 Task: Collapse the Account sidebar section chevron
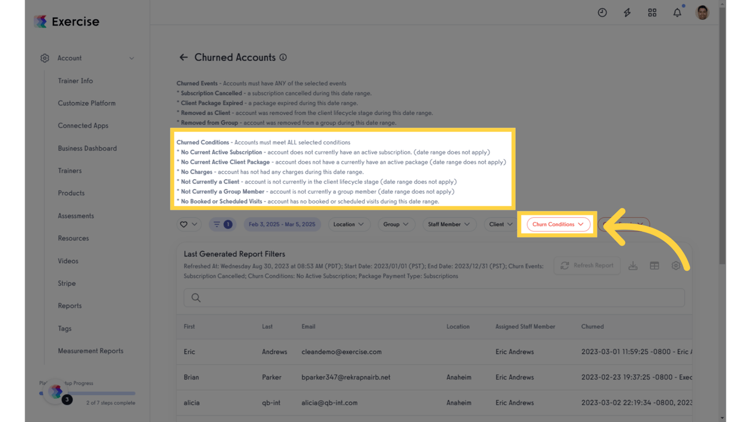tap(131, 58)
